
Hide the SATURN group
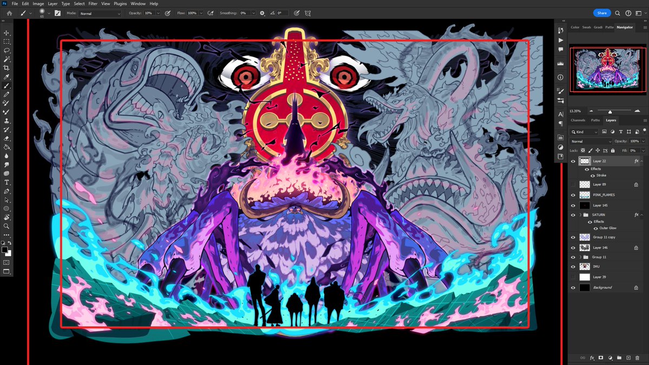[573, 215]
